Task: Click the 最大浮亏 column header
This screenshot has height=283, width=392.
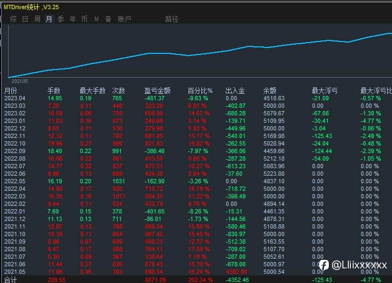Action: click(x=325, y=91)
